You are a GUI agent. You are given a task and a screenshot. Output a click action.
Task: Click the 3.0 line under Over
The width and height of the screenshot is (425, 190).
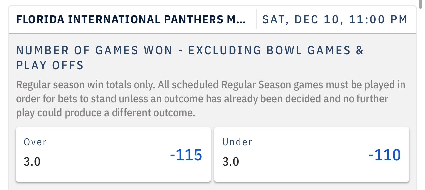point(32,162)
